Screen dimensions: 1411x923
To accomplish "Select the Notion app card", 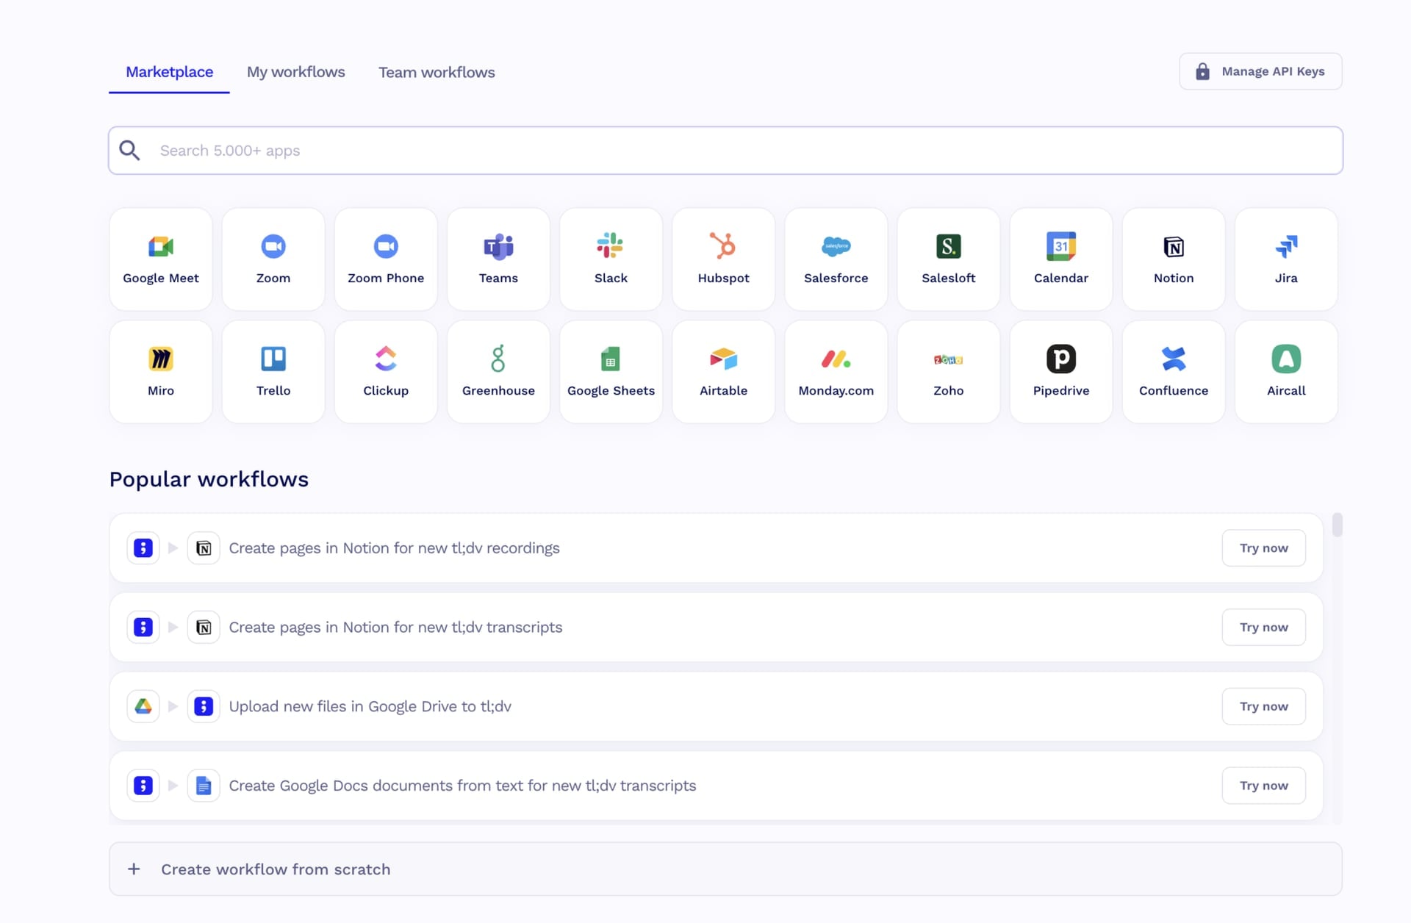I will click(1174, 259).
